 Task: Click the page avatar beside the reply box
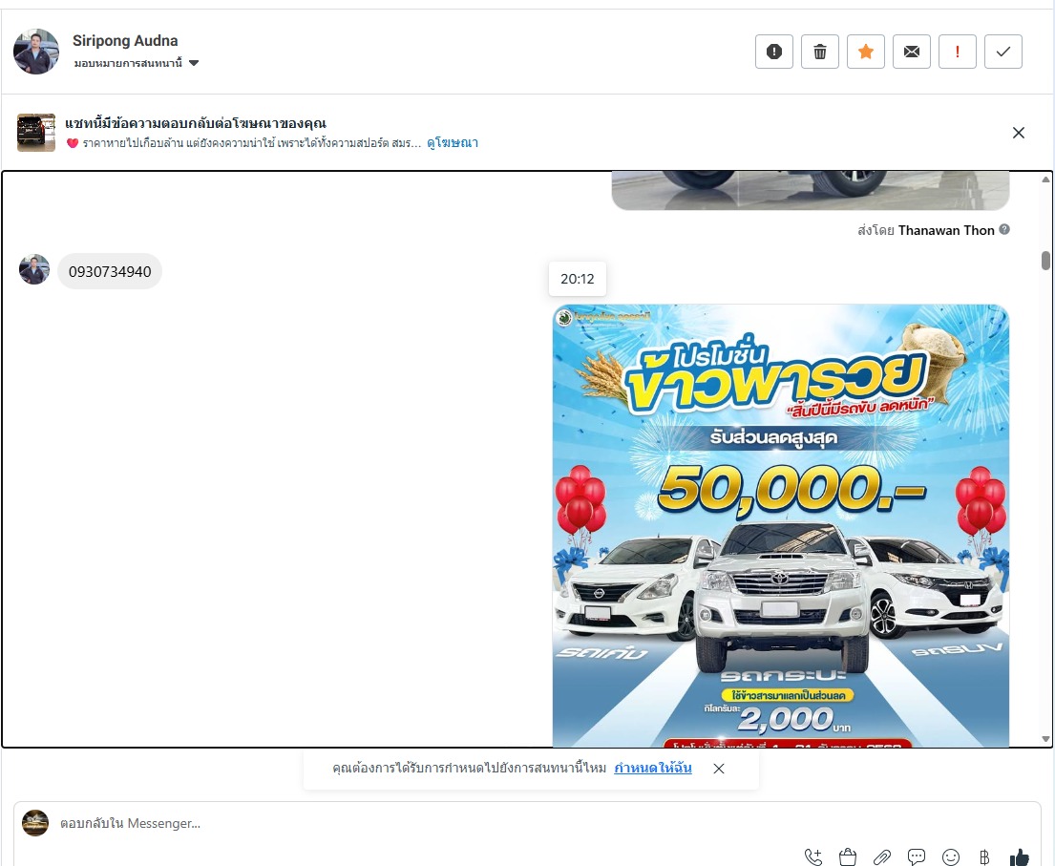(x=35, y=823)
